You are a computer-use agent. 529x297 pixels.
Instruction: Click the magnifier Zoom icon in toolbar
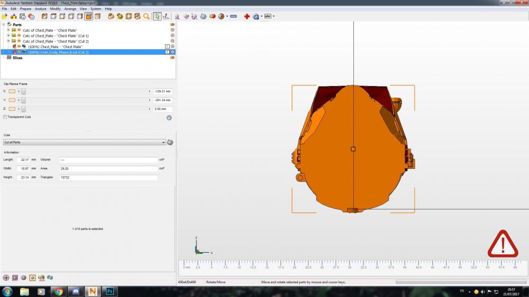[x=146, y=16]
